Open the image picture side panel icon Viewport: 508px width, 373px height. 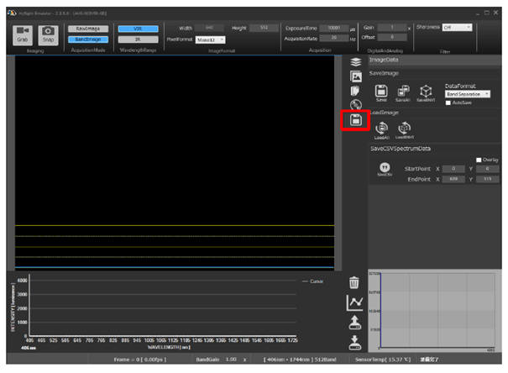(x=356, y=76)
